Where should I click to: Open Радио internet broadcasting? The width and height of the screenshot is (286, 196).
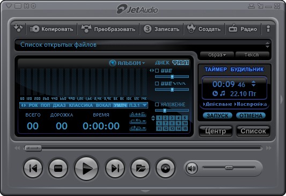coord(243,29)
